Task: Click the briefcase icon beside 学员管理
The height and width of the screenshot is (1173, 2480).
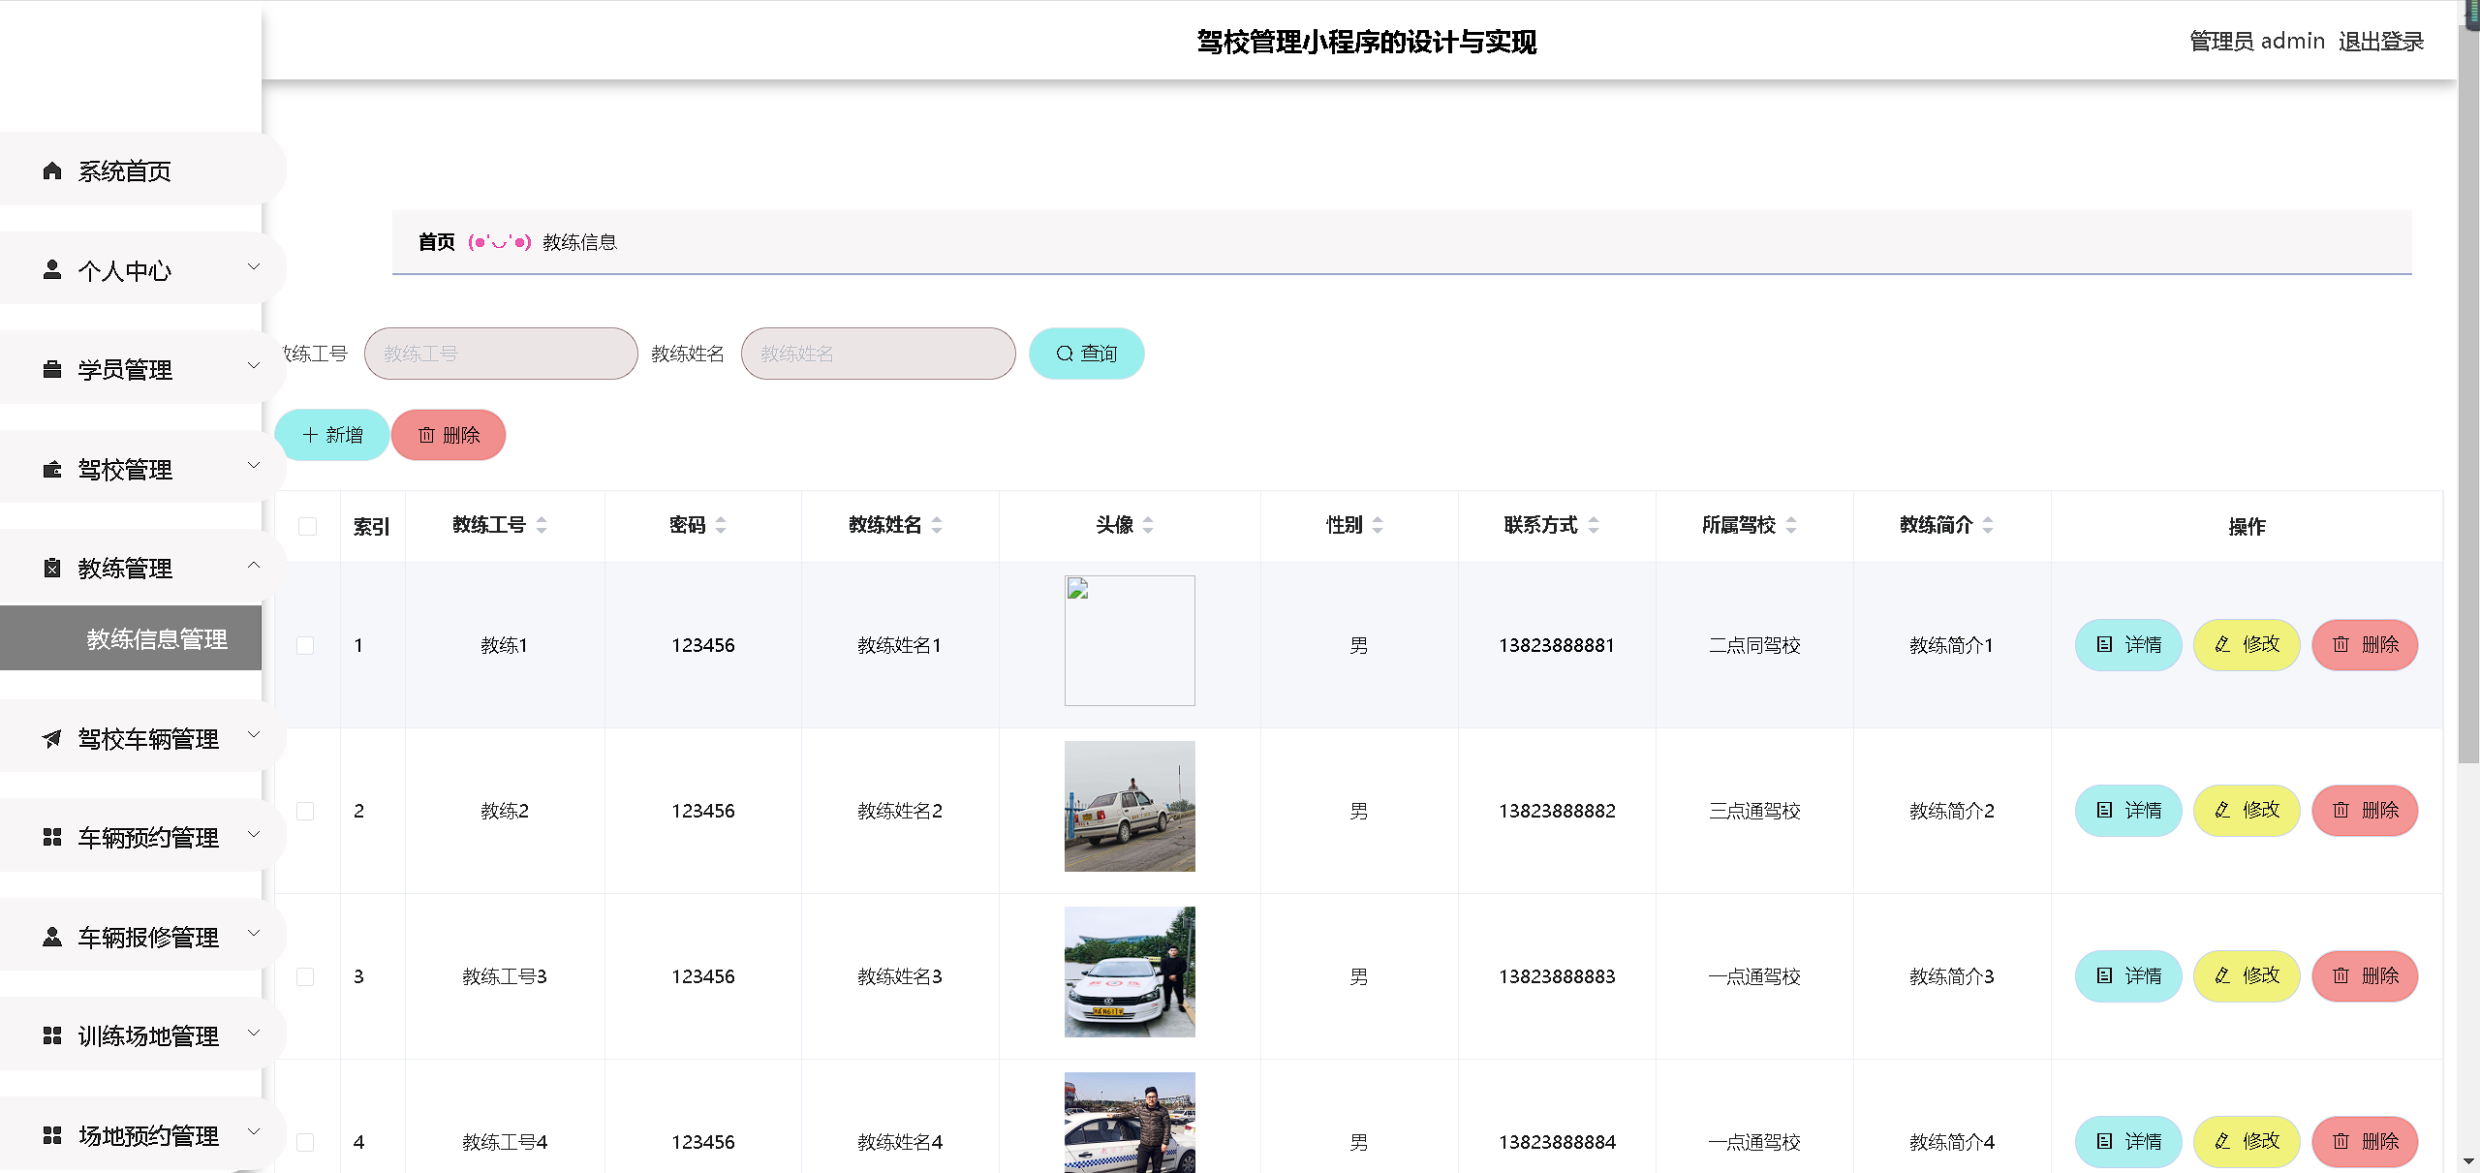Action: click(x=52, y=370)
